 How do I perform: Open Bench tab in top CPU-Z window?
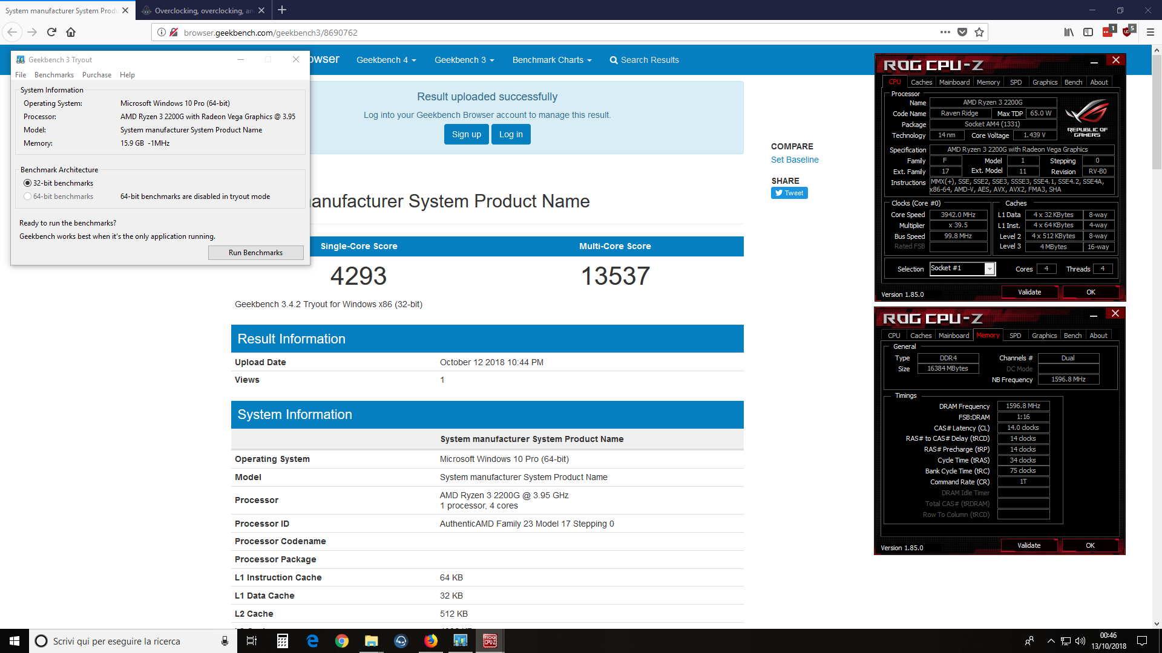point(1073,82)
